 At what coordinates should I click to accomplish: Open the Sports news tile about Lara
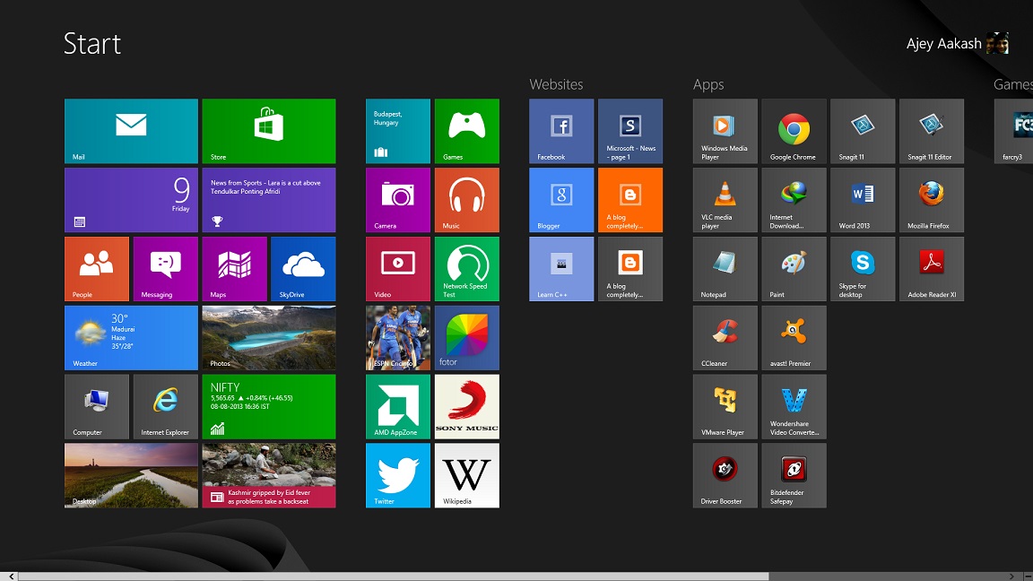[x=269, y=200]
